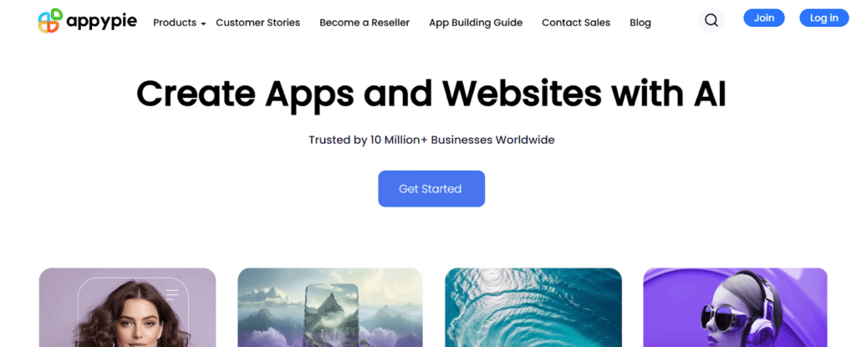
Task: Click the Create Apps and Websites heading
Action: pos(431,94)
